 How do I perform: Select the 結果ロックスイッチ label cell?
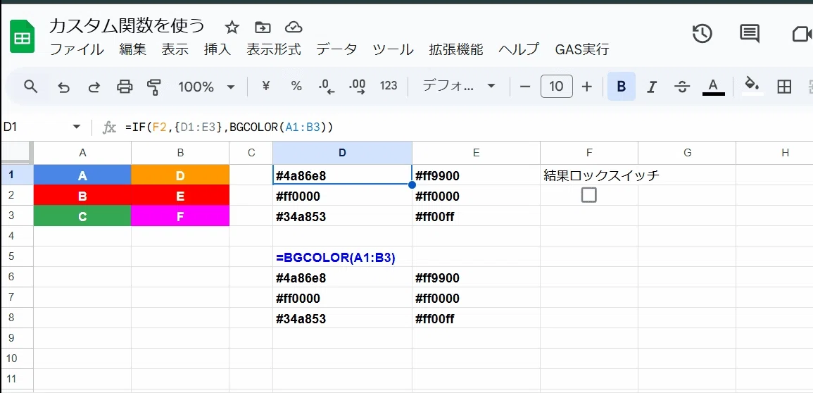(589, 176)
